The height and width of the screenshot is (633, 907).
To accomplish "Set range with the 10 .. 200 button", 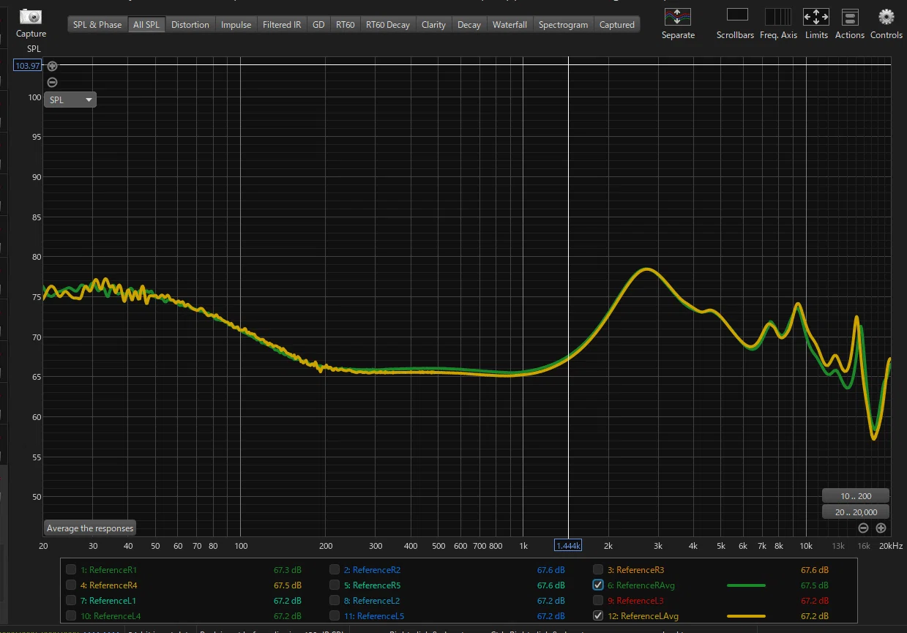I will [x=856, y=496].
